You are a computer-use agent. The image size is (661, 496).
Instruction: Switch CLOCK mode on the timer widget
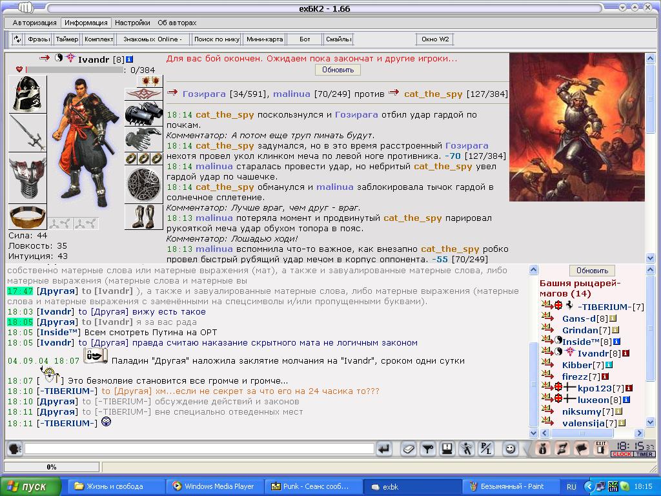pos(622,454)
